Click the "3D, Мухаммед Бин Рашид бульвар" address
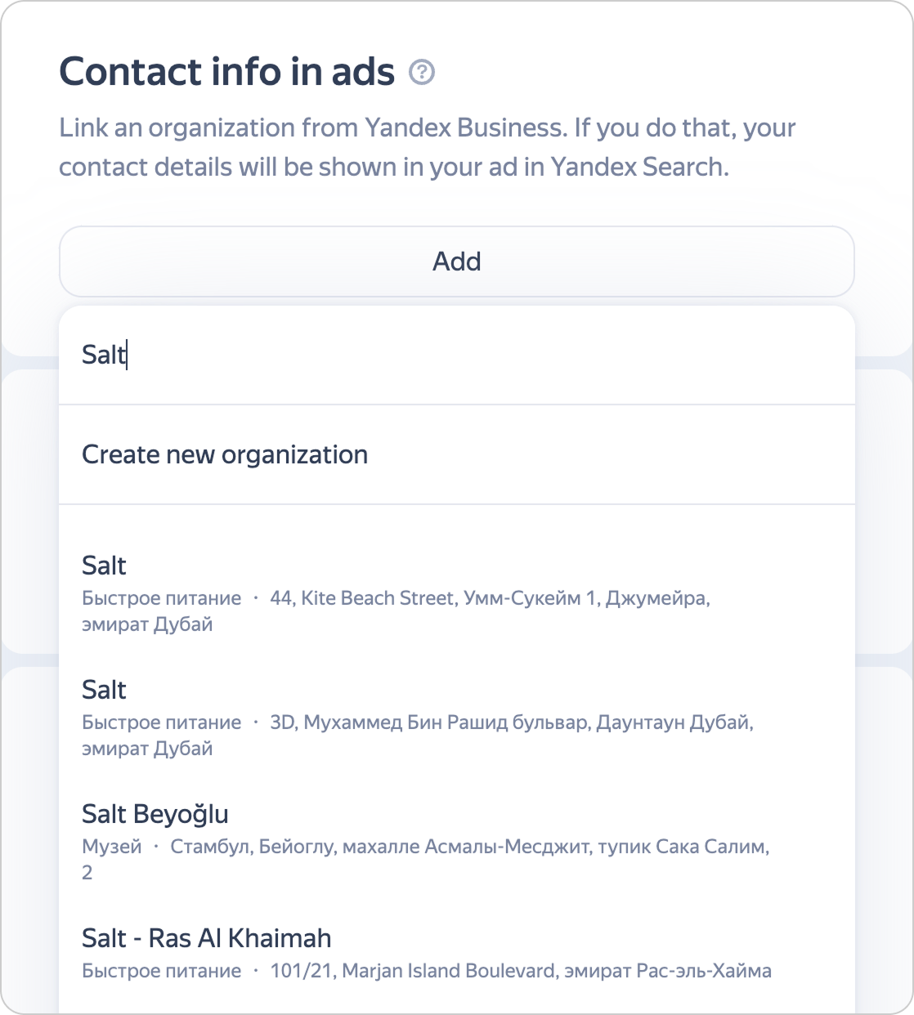This screenshot has width=914, height=1015. 512,722
